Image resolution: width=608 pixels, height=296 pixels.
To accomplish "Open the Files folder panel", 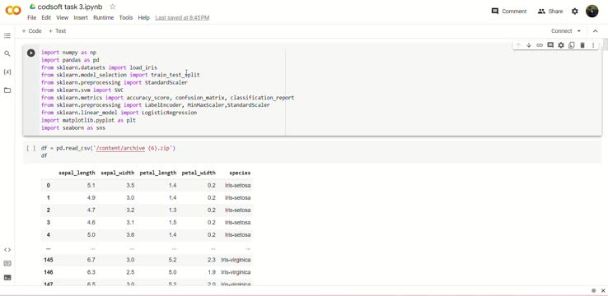I will (7, 90).
